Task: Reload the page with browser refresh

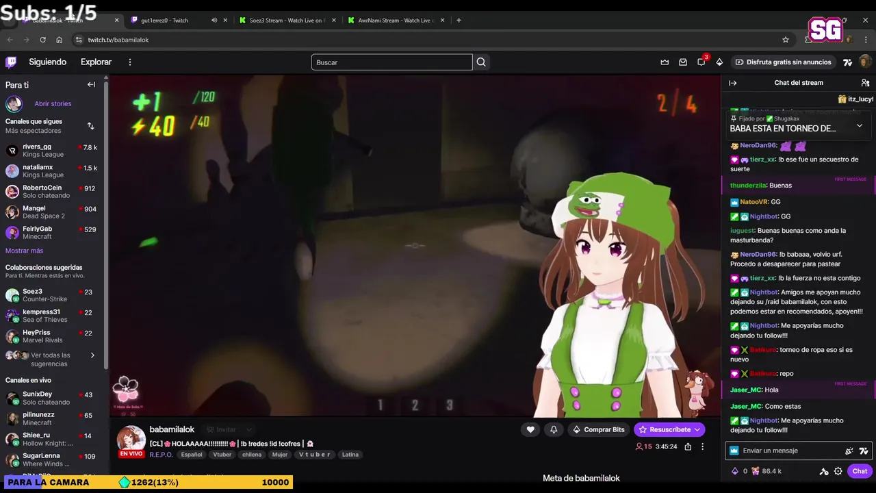Action: [42, 40]
